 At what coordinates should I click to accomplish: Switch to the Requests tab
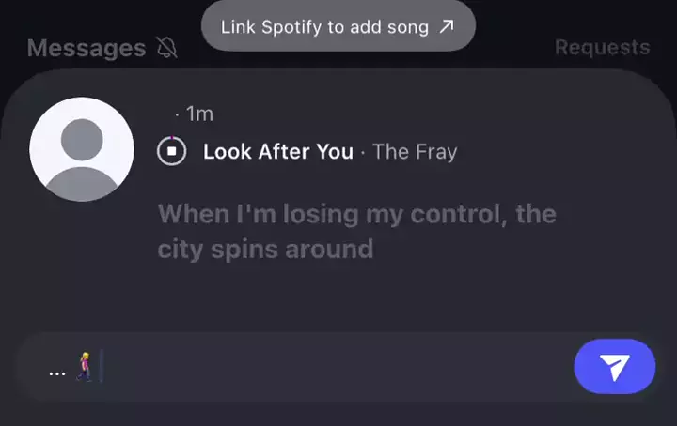coord(602,47)
